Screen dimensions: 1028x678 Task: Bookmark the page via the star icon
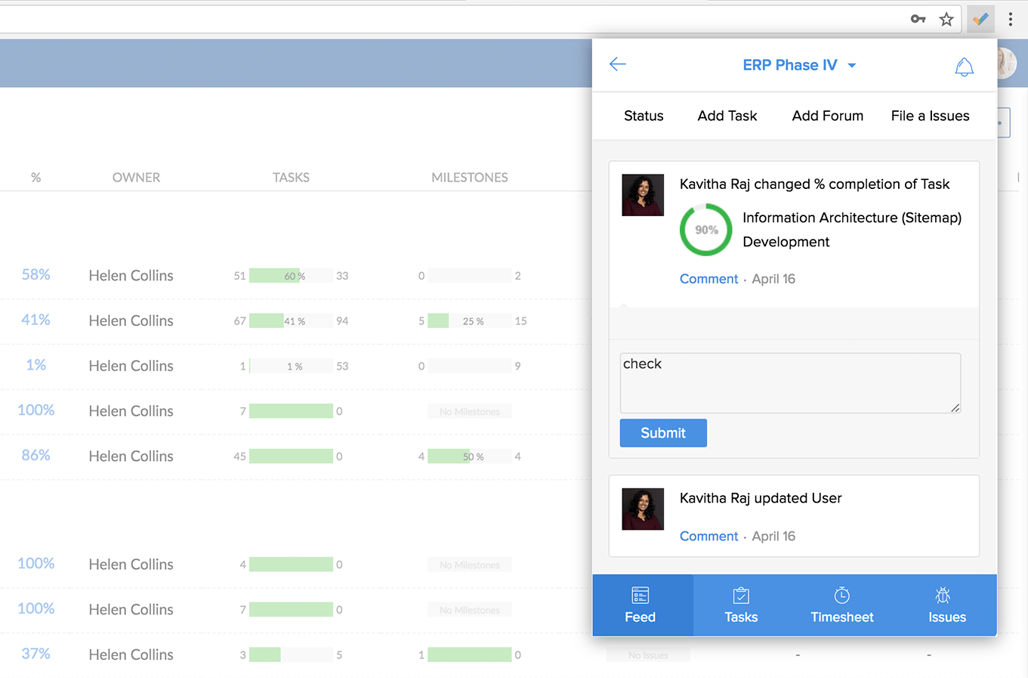point(946,19)
